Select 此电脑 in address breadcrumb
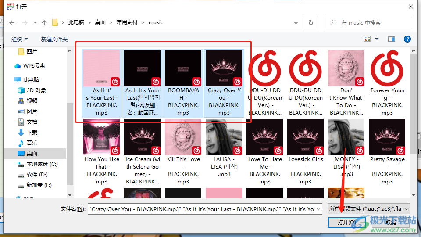This screenshot has width=421, height=237. [x=76, y=22]
